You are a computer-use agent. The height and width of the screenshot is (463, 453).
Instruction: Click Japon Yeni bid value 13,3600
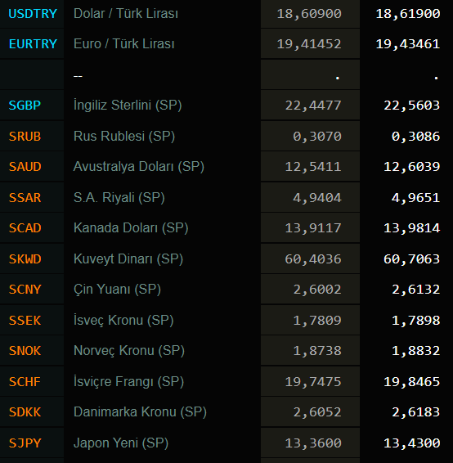(313, 443)
